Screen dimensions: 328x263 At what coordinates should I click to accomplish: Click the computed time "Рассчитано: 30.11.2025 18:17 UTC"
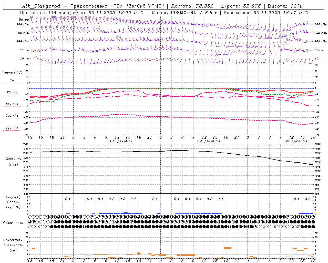point(266,13)
